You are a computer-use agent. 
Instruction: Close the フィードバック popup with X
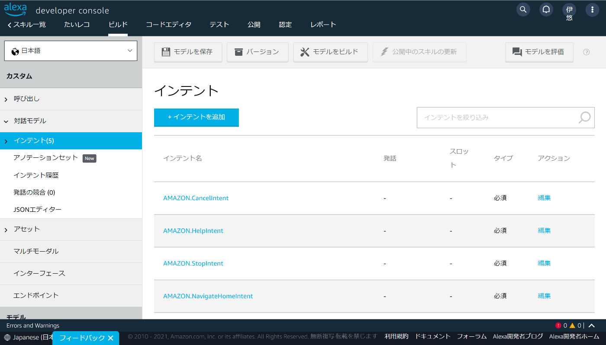click(x=111, y=338)
